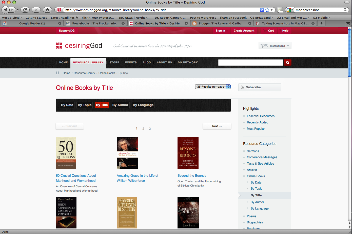Open the address bar history dropdown arrow

272,10
